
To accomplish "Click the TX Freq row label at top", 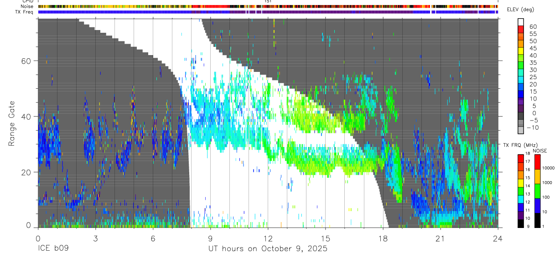I will click(x=25, y=12).
